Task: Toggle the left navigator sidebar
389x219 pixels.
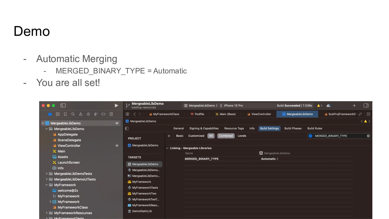Action: point(63,106)
